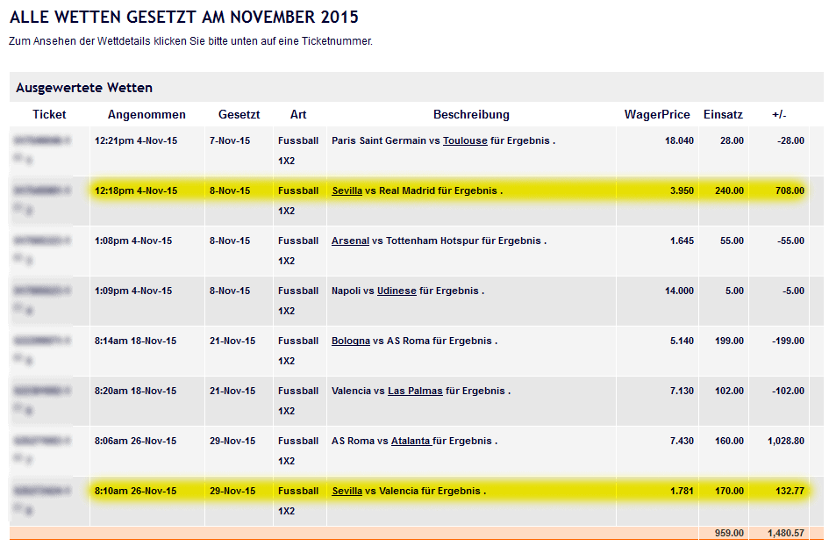Click the stake value 199.00
This screenshot has width=829, height=546.
(x=729, y=341)
